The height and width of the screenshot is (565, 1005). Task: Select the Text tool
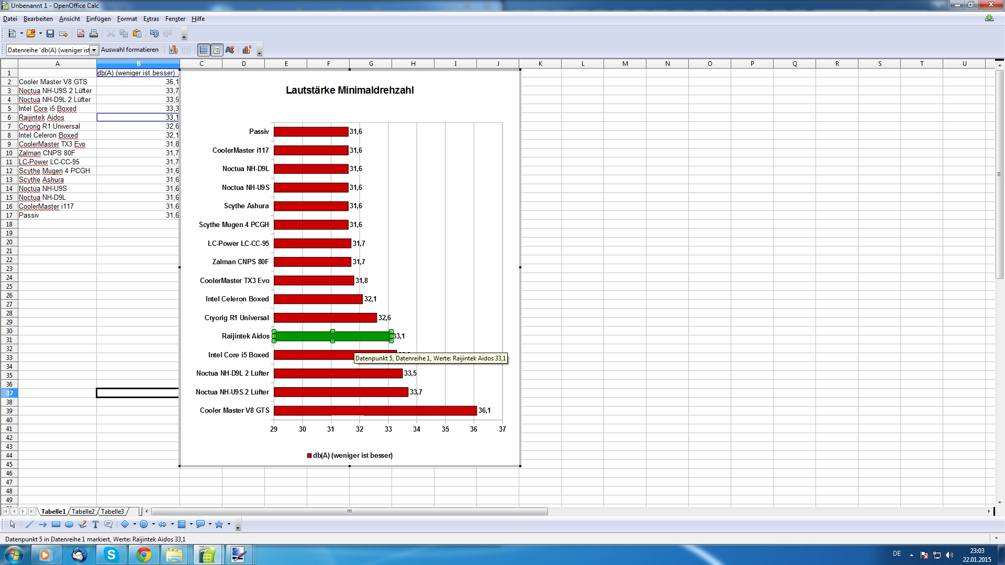point(95,524)
